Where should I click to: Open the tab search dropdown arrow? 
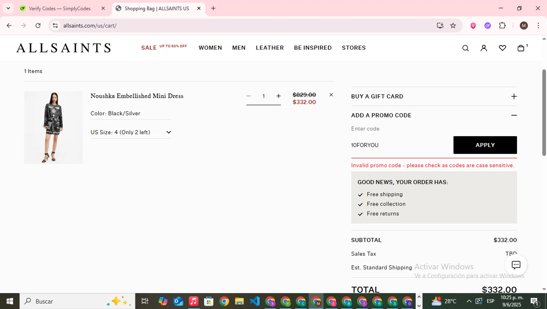click(x=8, y=8)
